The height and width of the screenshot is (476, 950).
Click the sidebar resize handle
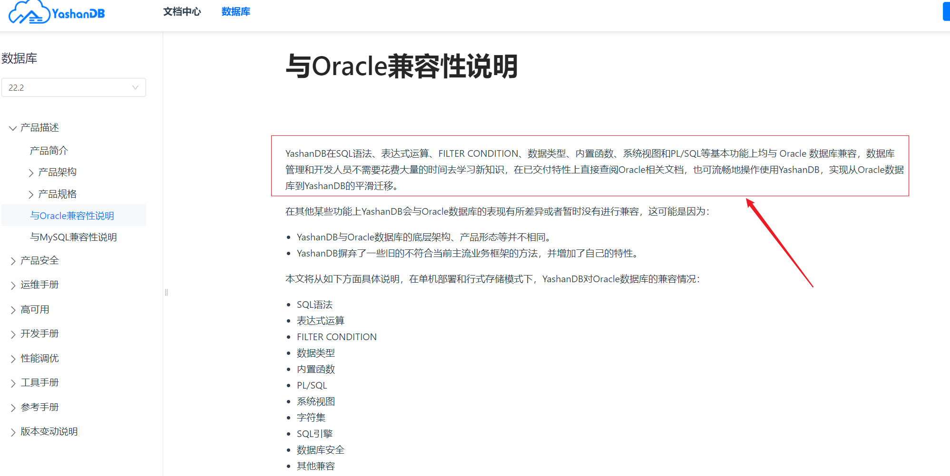click(x=166, y=292)
